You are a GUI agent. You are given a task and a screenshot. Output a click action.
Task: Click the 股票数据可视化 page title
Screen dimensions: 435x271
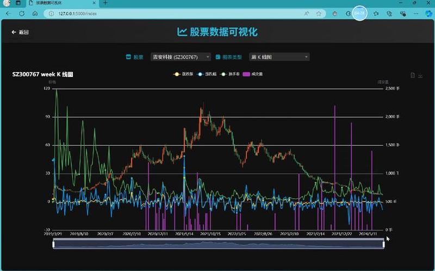(x=217, y=32)
